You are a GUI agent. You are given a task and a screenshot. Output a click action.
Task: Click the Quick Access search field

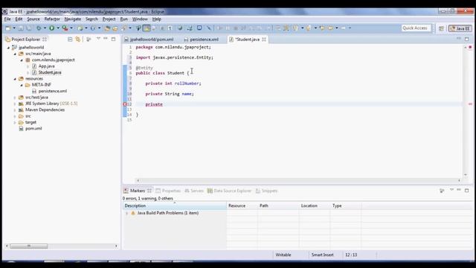[x=416, y=28]
